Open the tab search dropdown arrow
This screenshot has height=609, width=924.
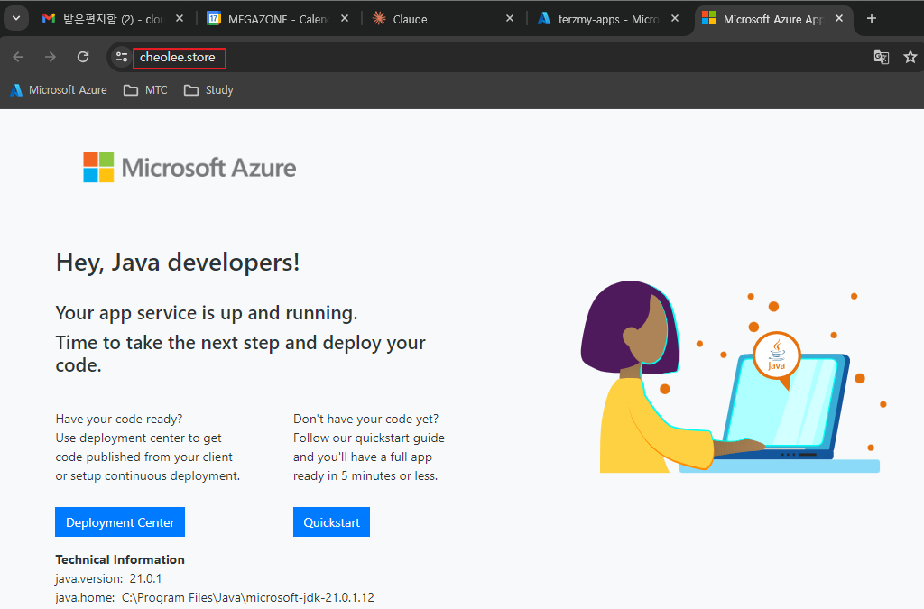16,18
